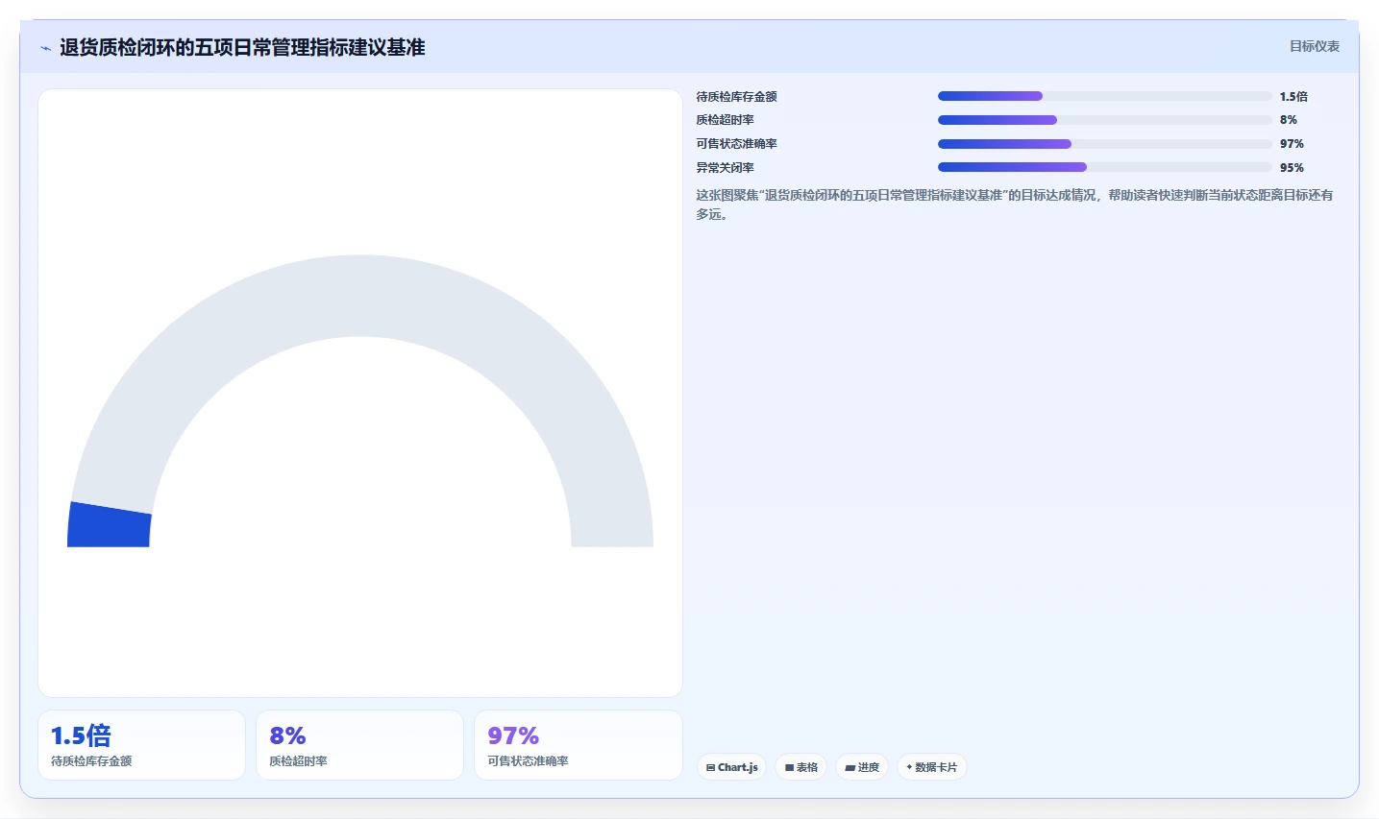The image size is (1379, 819).
Task: Click the 95% value in progress list
Action: (x=1292, y=167)
